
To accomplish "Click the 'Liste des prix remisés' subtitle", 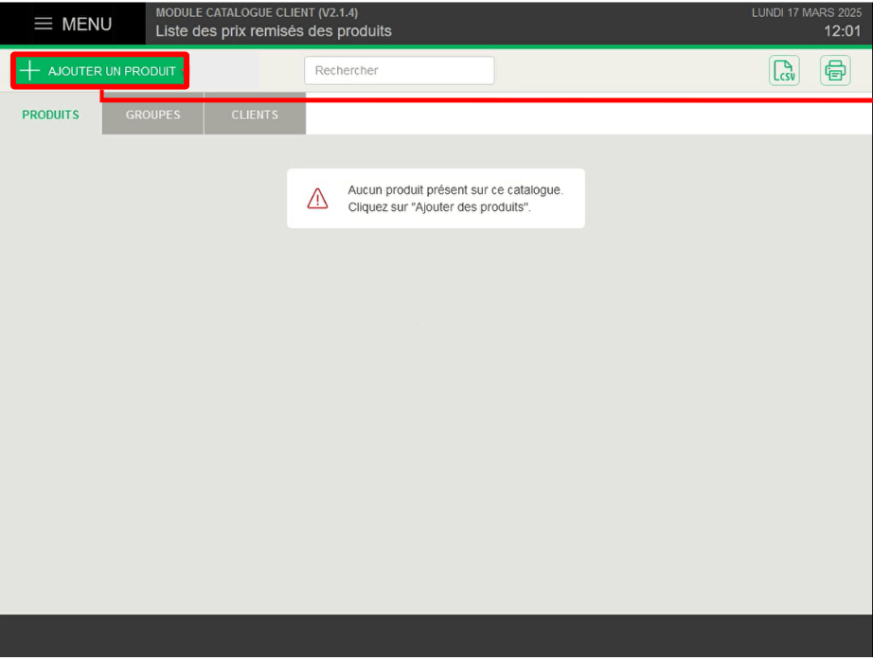I will pos(274,31).
